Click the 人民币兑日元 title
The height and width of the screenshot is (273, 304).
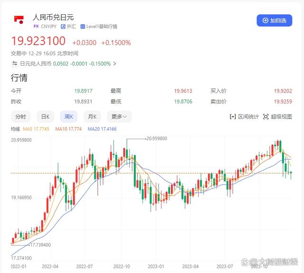[x=53, y=18]
